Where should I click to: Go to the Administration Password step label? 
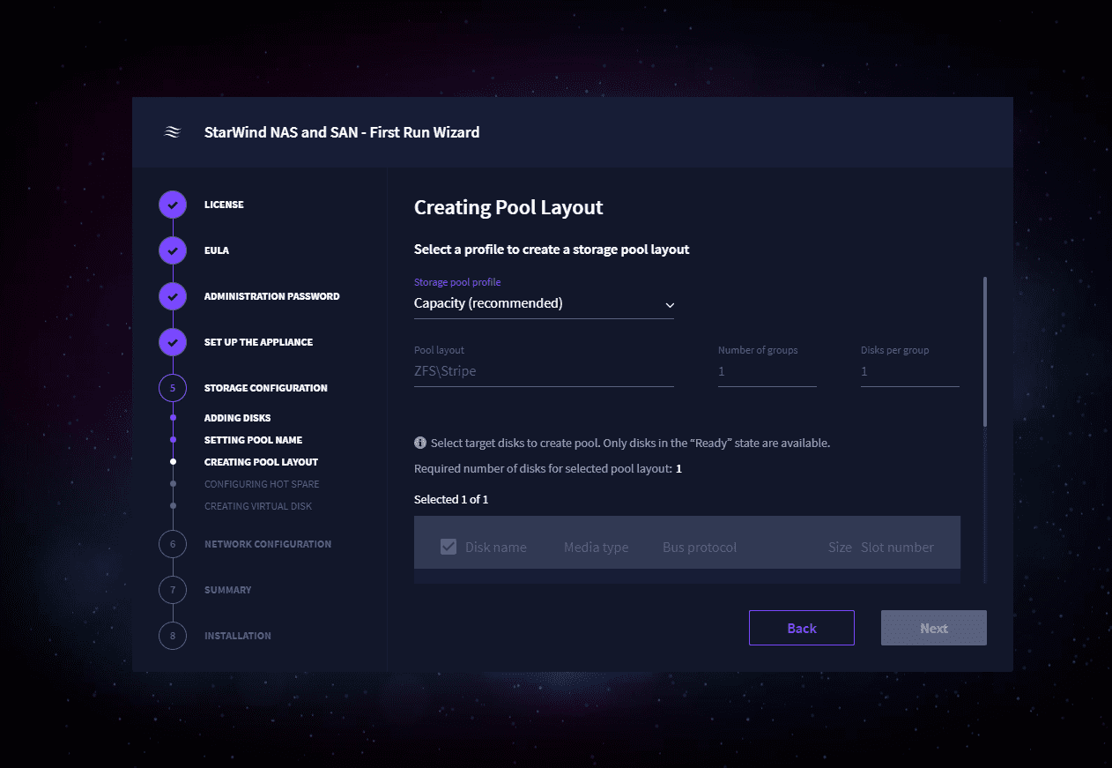271,296
